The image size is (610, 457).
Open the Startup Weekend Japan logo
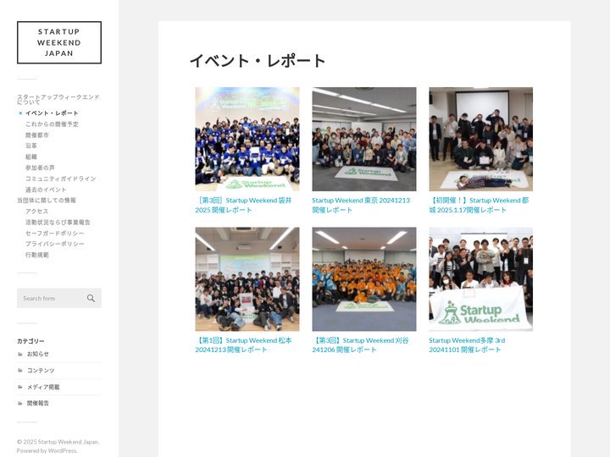[59, 42]
